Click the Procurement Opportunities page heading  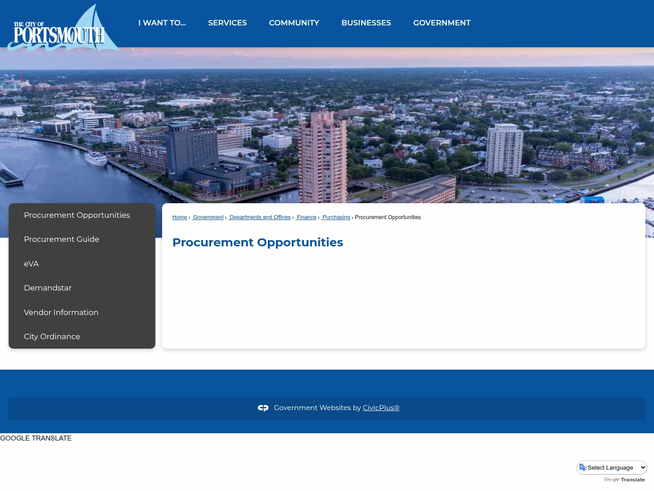258,242
